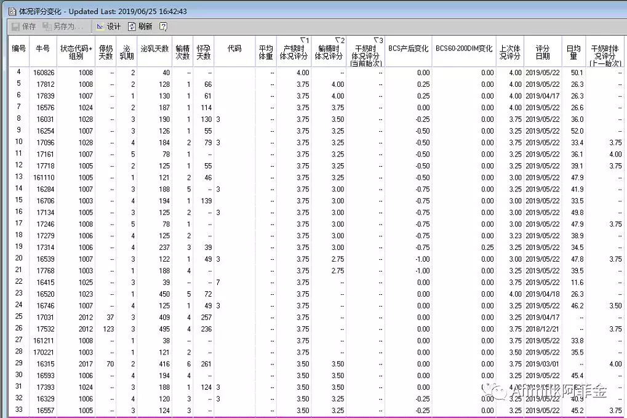Image resolution: width=627 pixels, height=418 pixels.
Task: Click last score 3.23 in cow 17279 row
Action: pyautogui.click(x=516, y=236)
